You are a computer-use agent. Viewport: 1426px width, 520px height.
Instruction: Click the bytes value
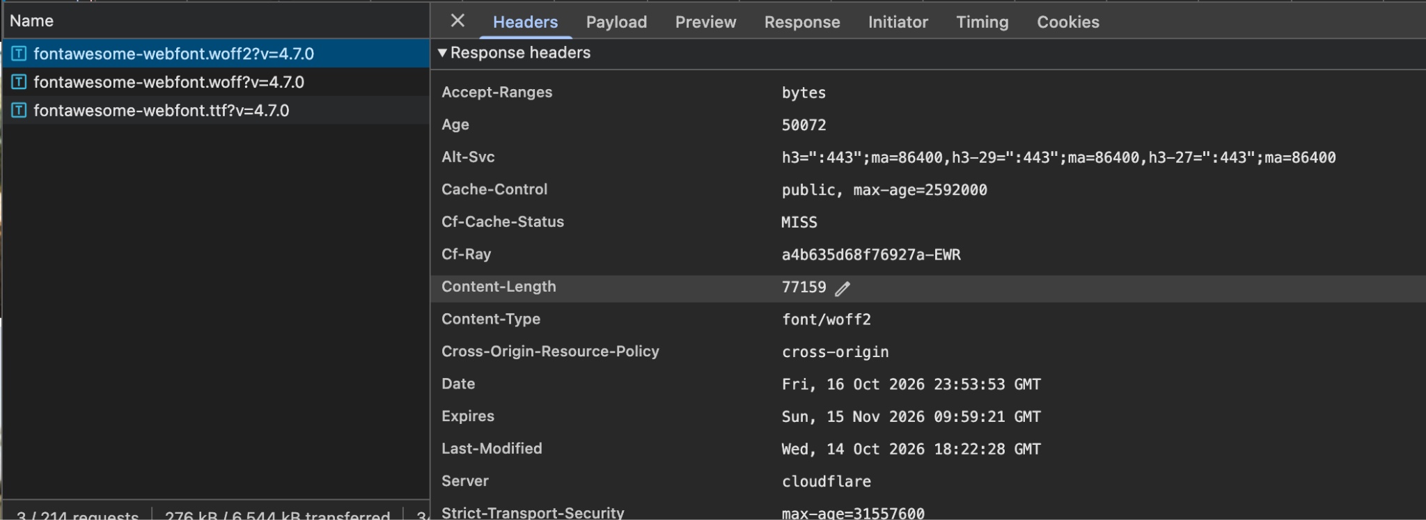pos(804,93)
